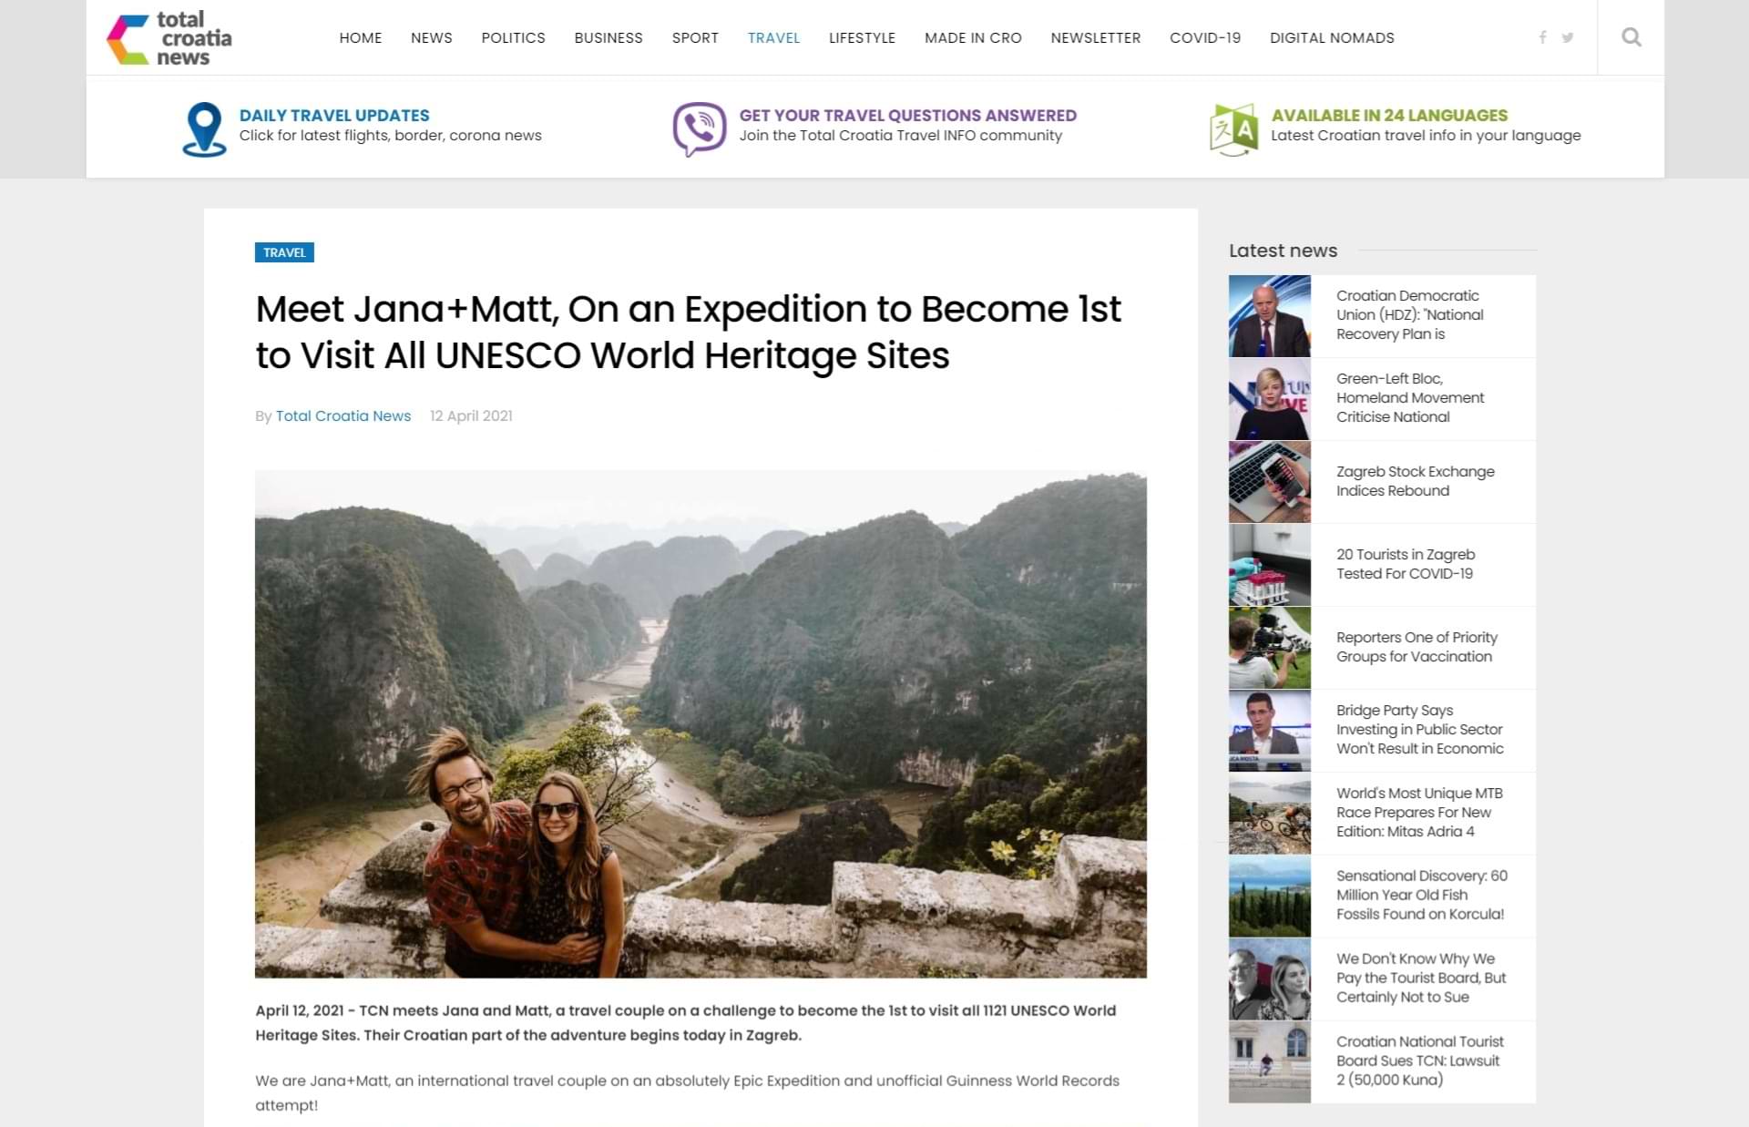Click the purple Viber phone icon
Screen dimensions: 1749x1127
pyautogui.click(x=699, y=128)
